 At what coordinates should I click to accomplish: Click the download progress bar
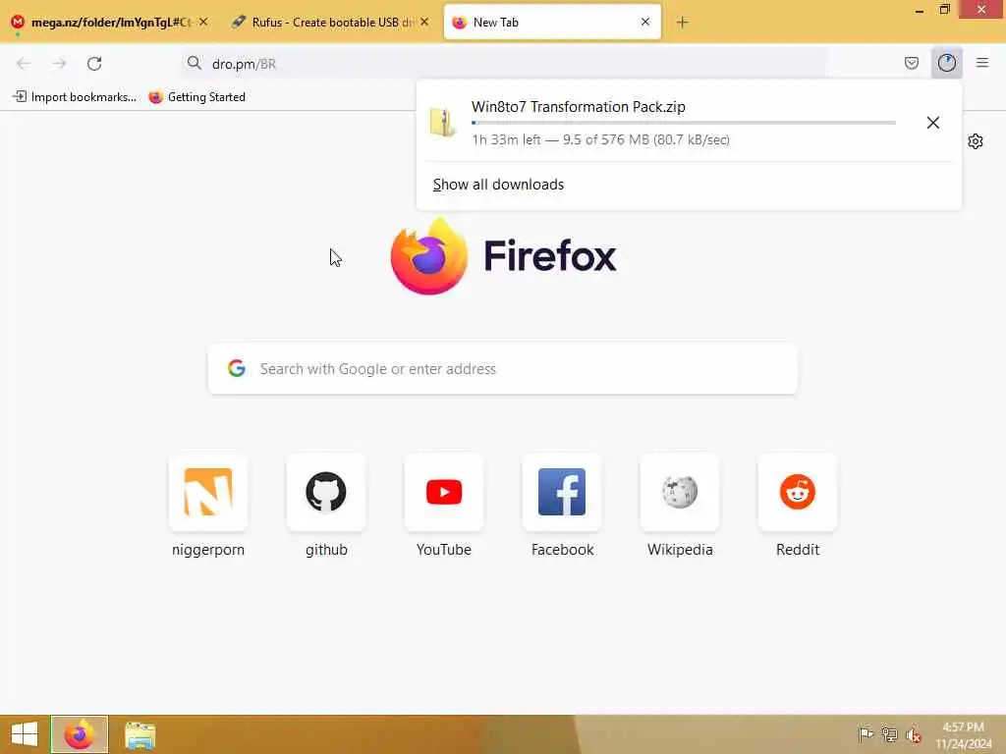pyautogui.click(x=684, y=123)
